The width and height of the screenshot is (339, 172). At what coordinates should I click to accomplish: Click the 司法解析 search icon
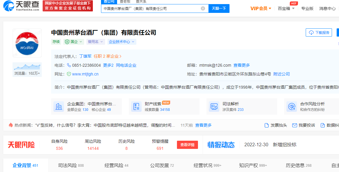[214, 106]
